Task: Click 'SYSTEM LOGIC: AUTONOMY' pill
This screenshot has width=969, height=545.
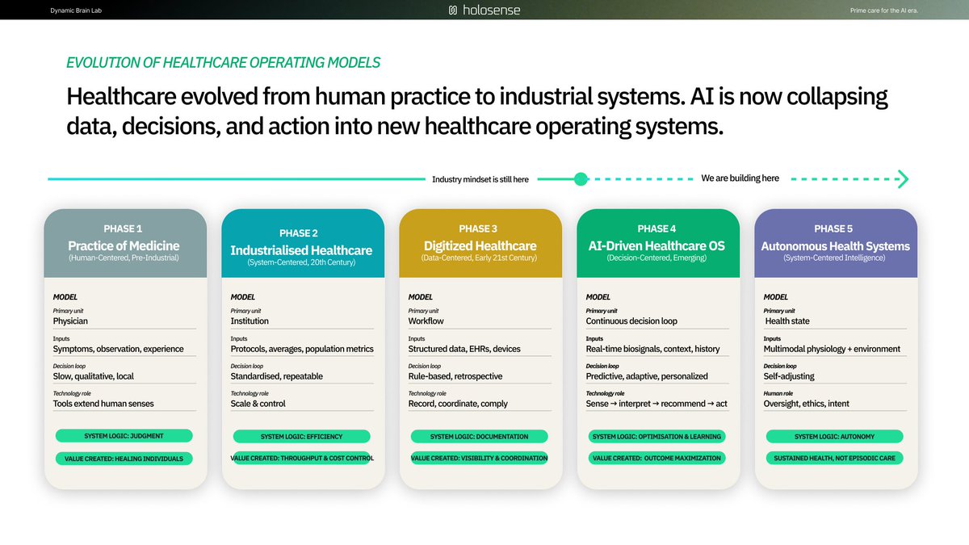Action: pyautogui.click(x=835, y=436)
